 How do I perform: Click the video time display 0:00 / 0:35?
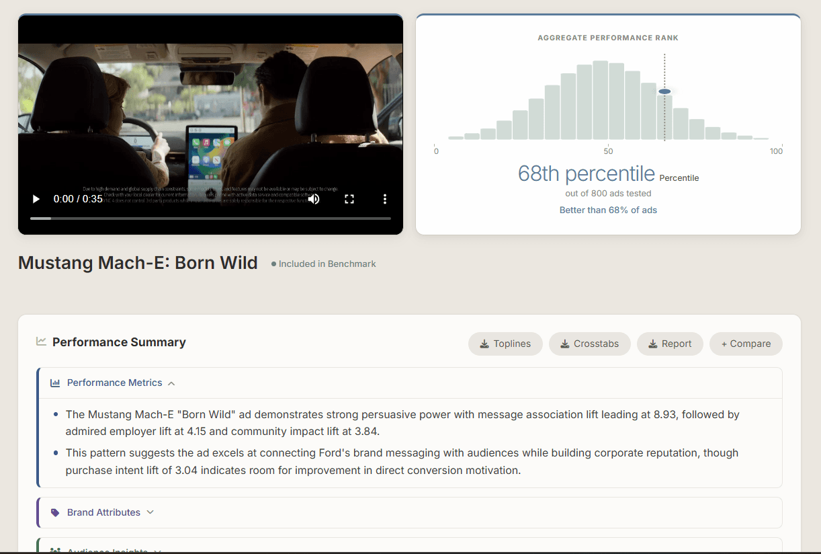pos(78,199)
